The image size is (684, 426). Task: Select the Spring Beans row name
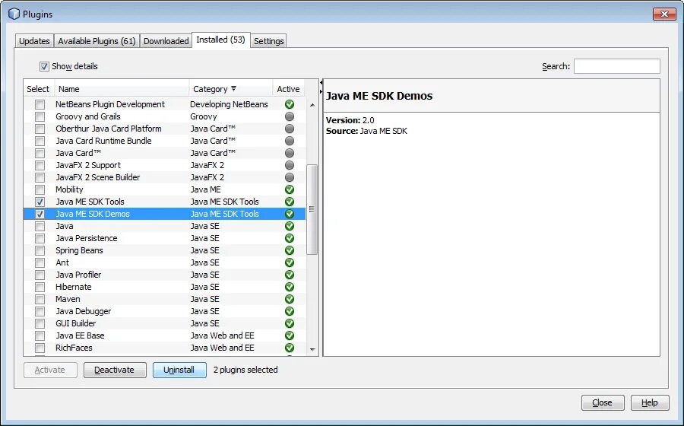pos(79,250)
